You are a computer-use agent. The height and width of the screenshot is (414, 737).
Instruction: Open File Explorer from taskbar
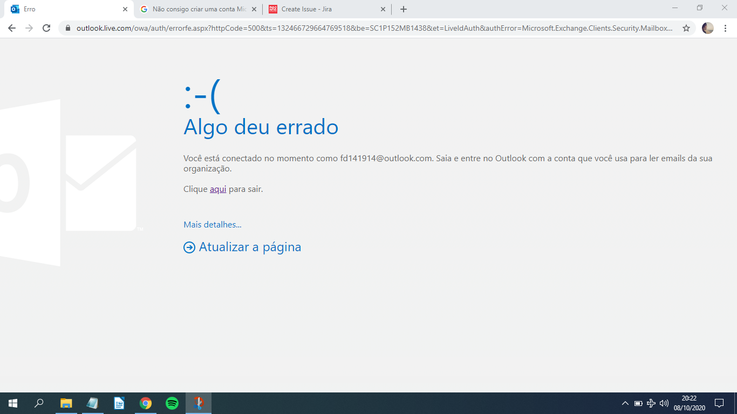tap(66, 403)
